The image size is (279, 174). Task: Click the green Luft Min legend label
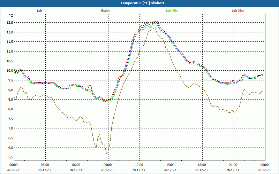tap(172, 11)
